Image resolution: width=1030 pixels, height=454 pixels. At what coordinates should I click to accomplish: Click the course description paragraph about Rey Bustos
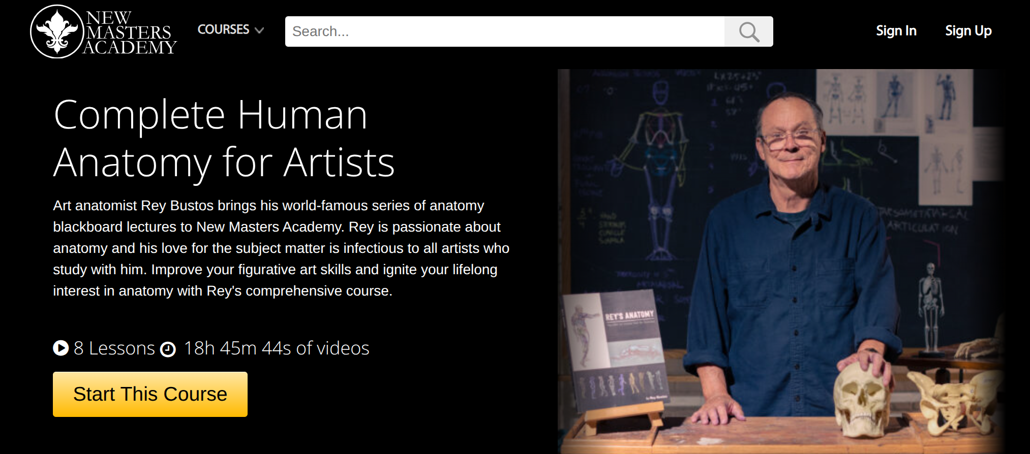(x=281, y=248)
